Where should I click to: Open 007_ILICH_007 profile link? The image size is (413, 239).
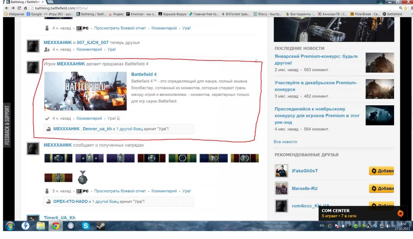93,43
